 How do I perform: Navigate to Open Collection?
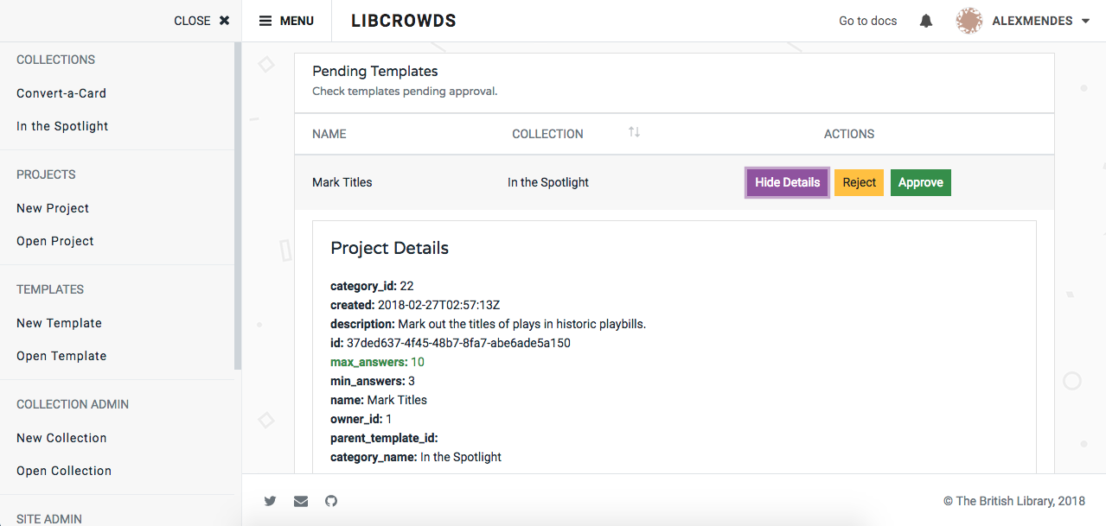coord(63,470)
